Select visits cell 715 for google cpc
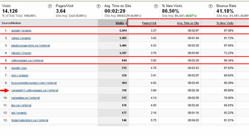The height and width of the screenshot is (136, 249). (x=124, y=68)
